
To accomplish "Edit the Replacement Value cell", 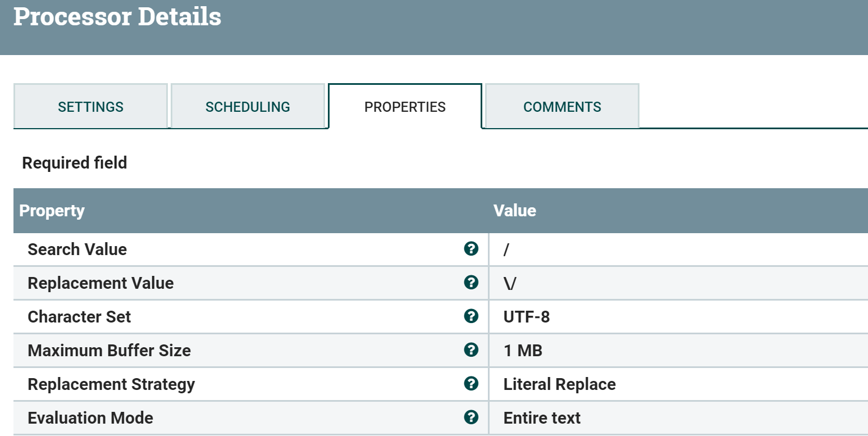I will tap(674, 283).
